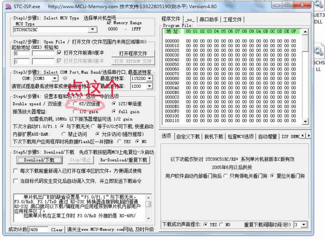This screenshot has width=325, height=241.
Task: Click the COM port status indicator beside COM3
Action: [65, 78]
